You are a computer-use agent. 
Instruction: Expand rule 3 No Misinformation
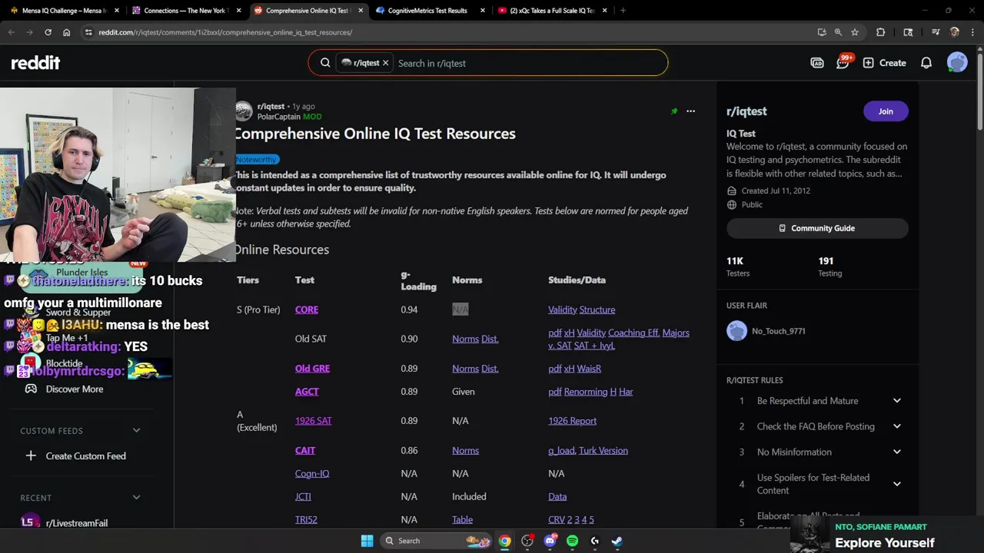[896, 452]
